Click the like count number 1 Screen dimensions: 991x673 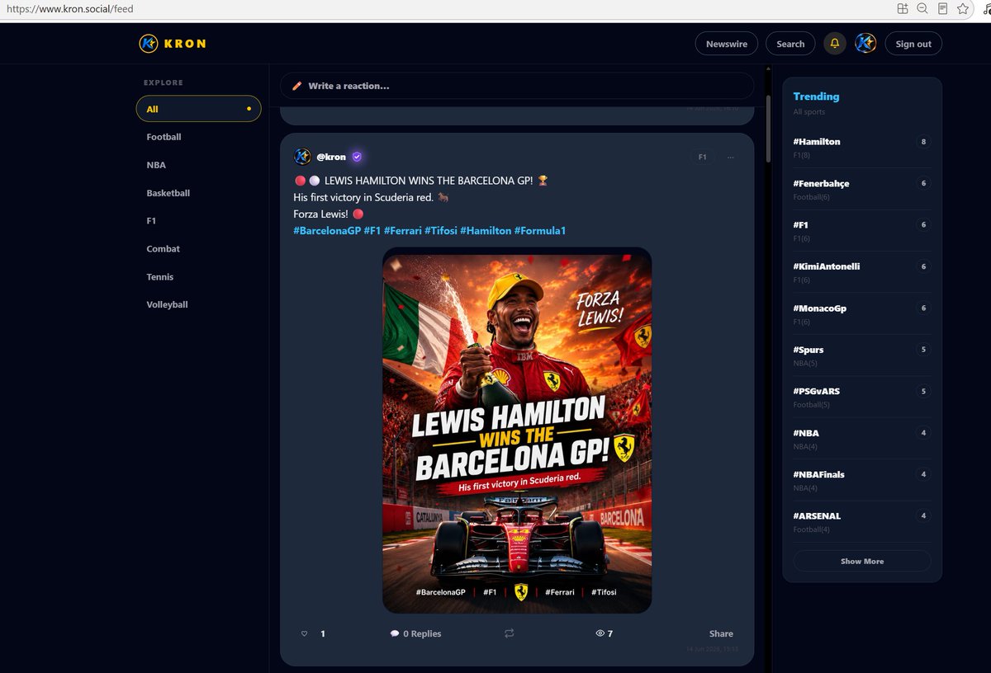point(323,633)
